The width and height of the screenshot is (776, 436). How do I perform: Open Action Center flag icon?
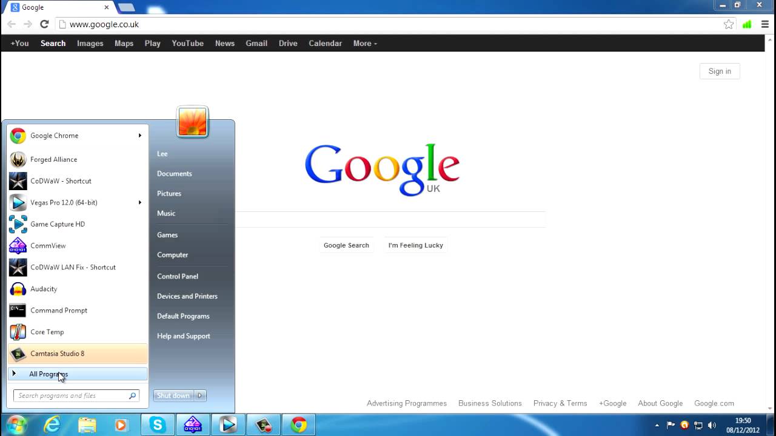[x=671, y=425]
